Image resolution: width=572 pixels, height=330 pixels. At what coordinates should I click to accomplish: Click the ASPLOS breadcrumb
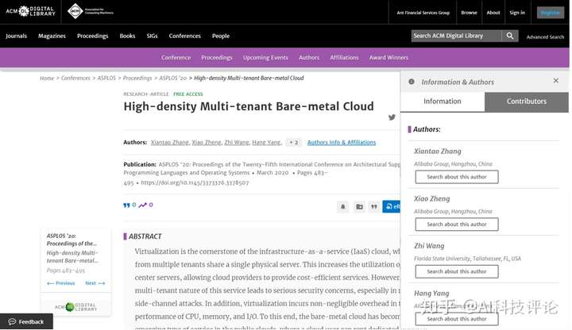[x=106, y=78]
